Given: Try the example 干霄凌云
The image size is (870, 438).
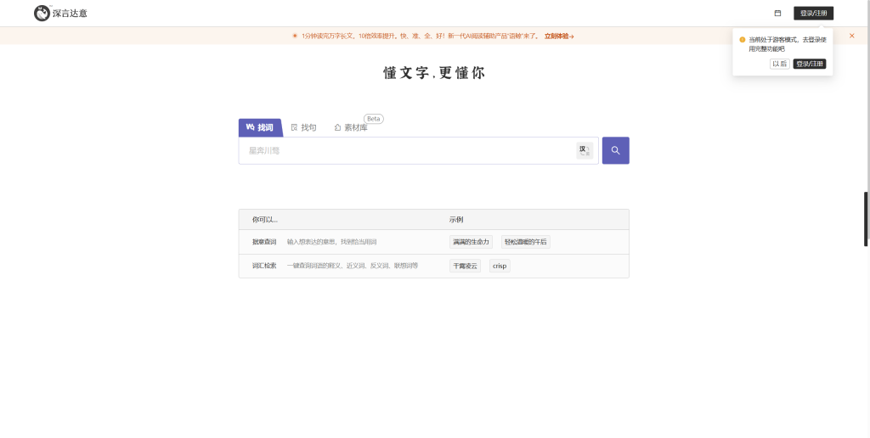Looking at the screenshot, I should pyautogui.click(x=465, y=266).
